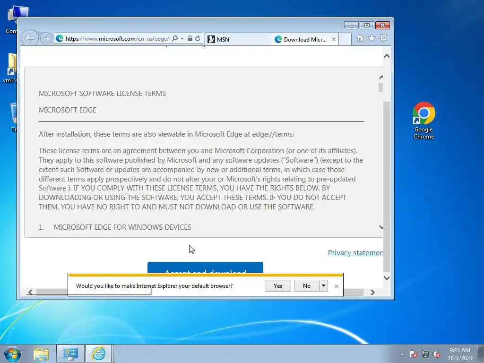This screenshot has height=363, width=484.
Task: Click the page scrollbar down arrow
Action: tap(387, 278)
